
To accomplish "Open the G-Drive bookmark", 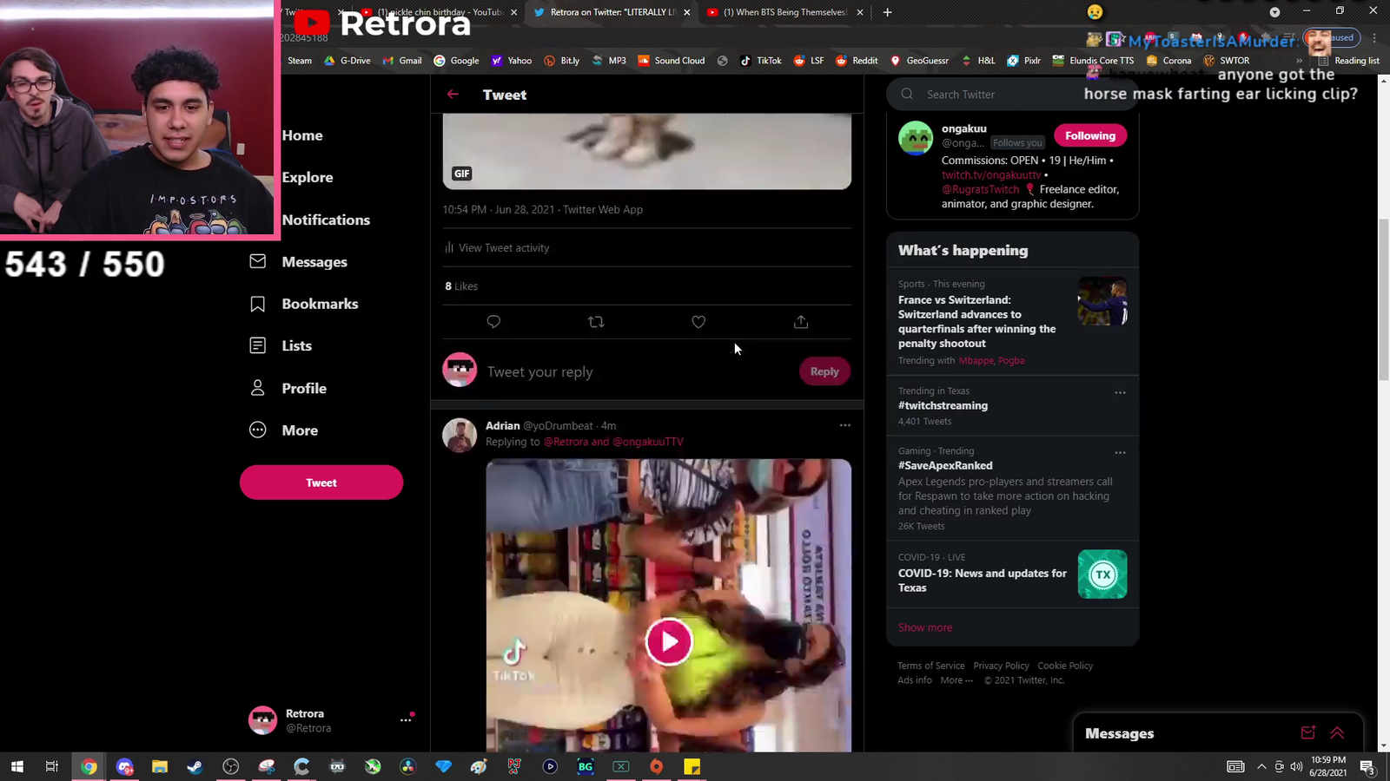I will [x=347, y=61].
